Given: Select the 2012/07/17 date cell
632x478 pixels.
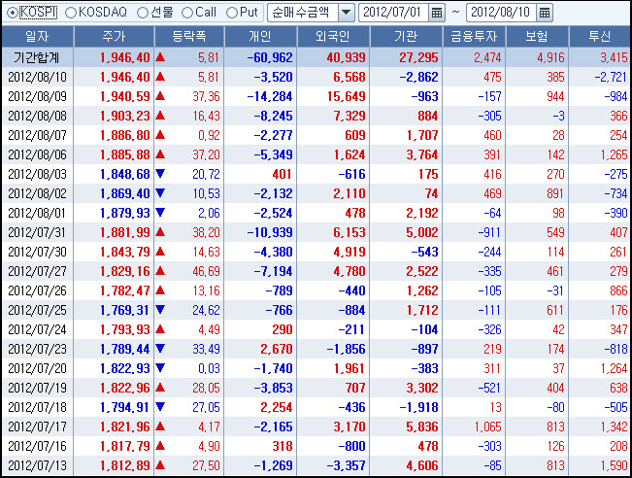Looking at the screenshot, I should 37,427.
